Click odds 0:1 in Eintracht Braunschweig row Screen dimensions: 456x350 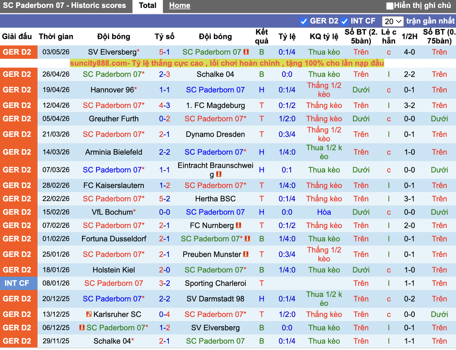click(287, 170)
